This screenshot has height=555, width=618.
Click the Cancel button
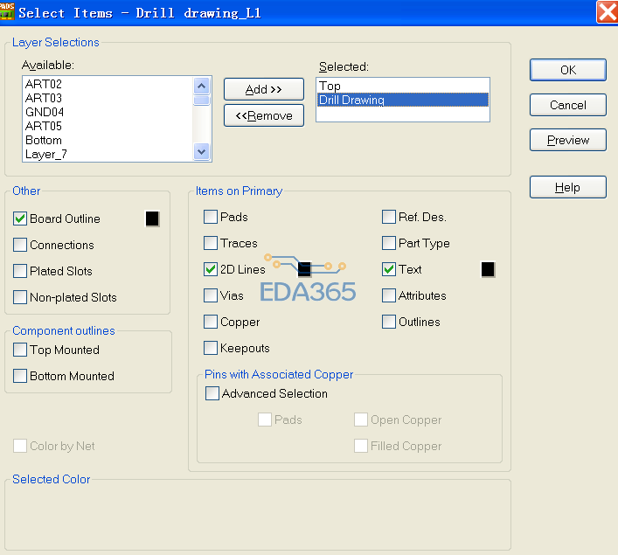point(568,105)
